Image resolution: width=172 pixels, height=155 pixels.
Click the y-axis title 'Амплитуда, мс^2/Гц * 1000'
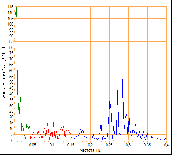coord(4,73)
